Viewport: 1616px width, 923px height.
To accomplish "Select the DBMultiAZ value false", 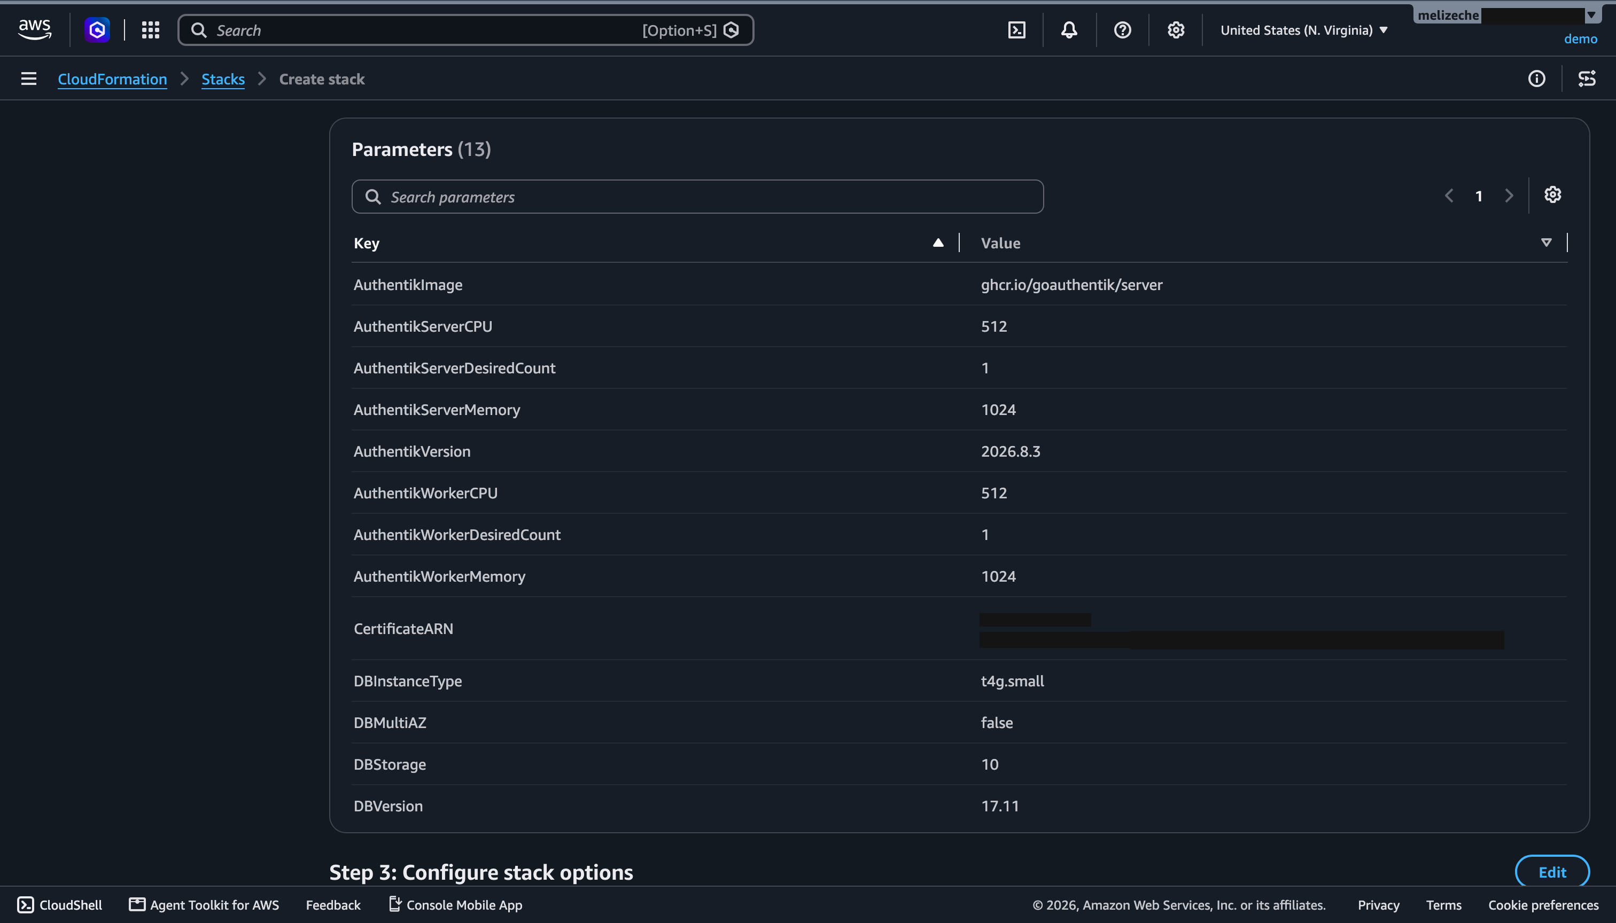I will [996, 723].
